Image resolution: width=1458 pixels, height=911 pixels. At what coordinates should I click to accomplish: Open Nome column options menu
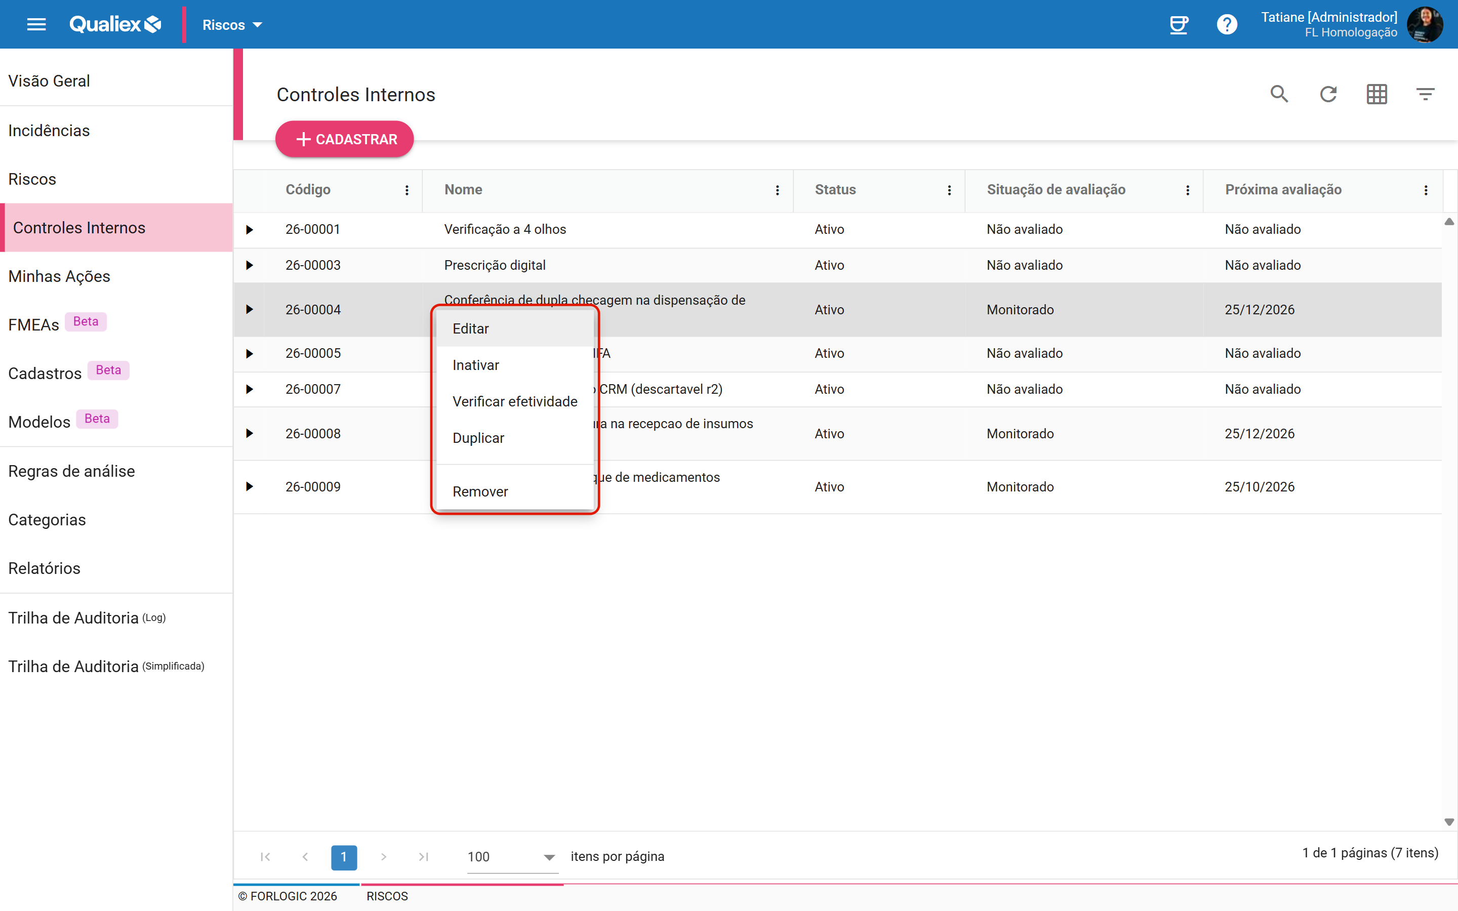[x=777, y=190]
